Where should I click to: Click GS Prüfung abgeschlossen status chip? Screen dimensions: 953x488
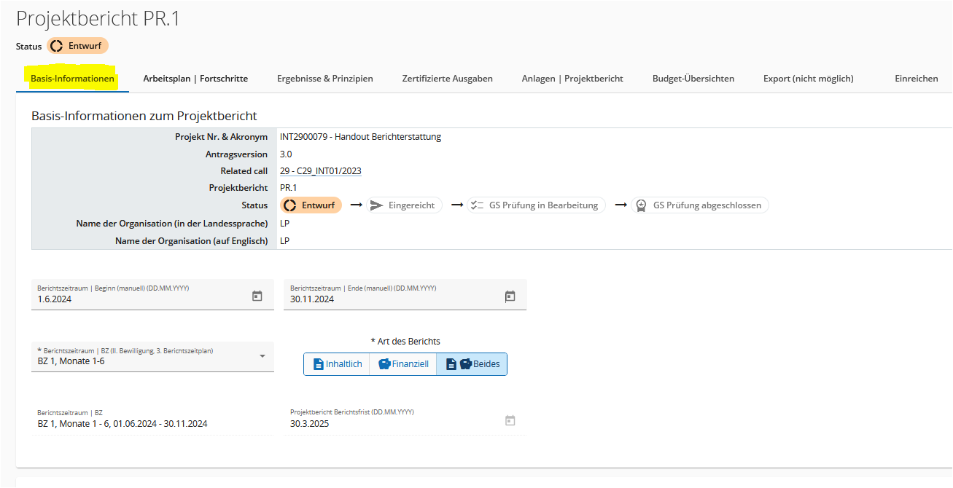click(699, 205)
